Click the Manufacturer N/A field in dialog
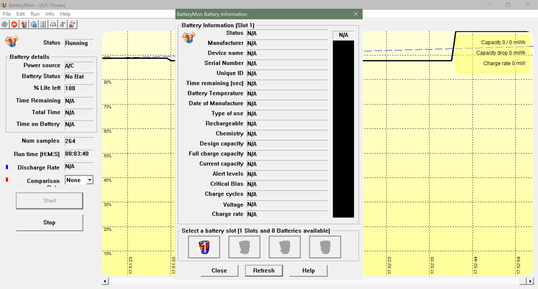This screenshot has height=289, width=538. (287, 43)
